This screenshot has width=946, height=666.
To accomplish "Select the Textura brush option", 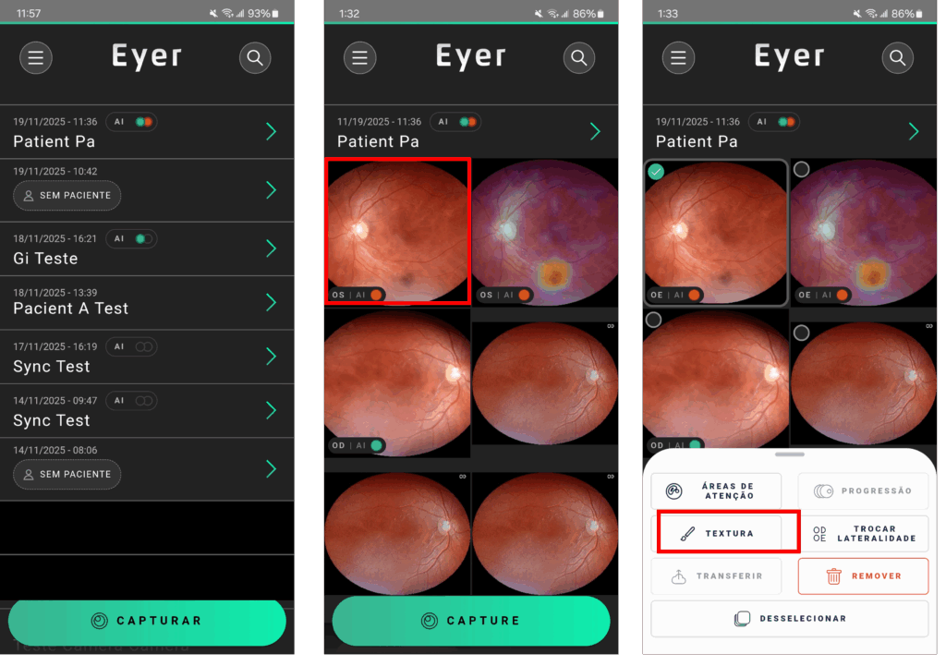I will (728, 533).
